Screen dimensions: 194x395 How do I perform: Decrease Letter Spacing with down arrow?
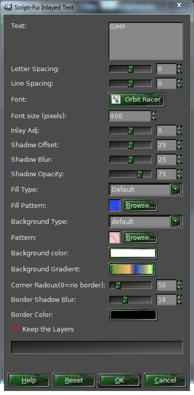pos(179,72)
